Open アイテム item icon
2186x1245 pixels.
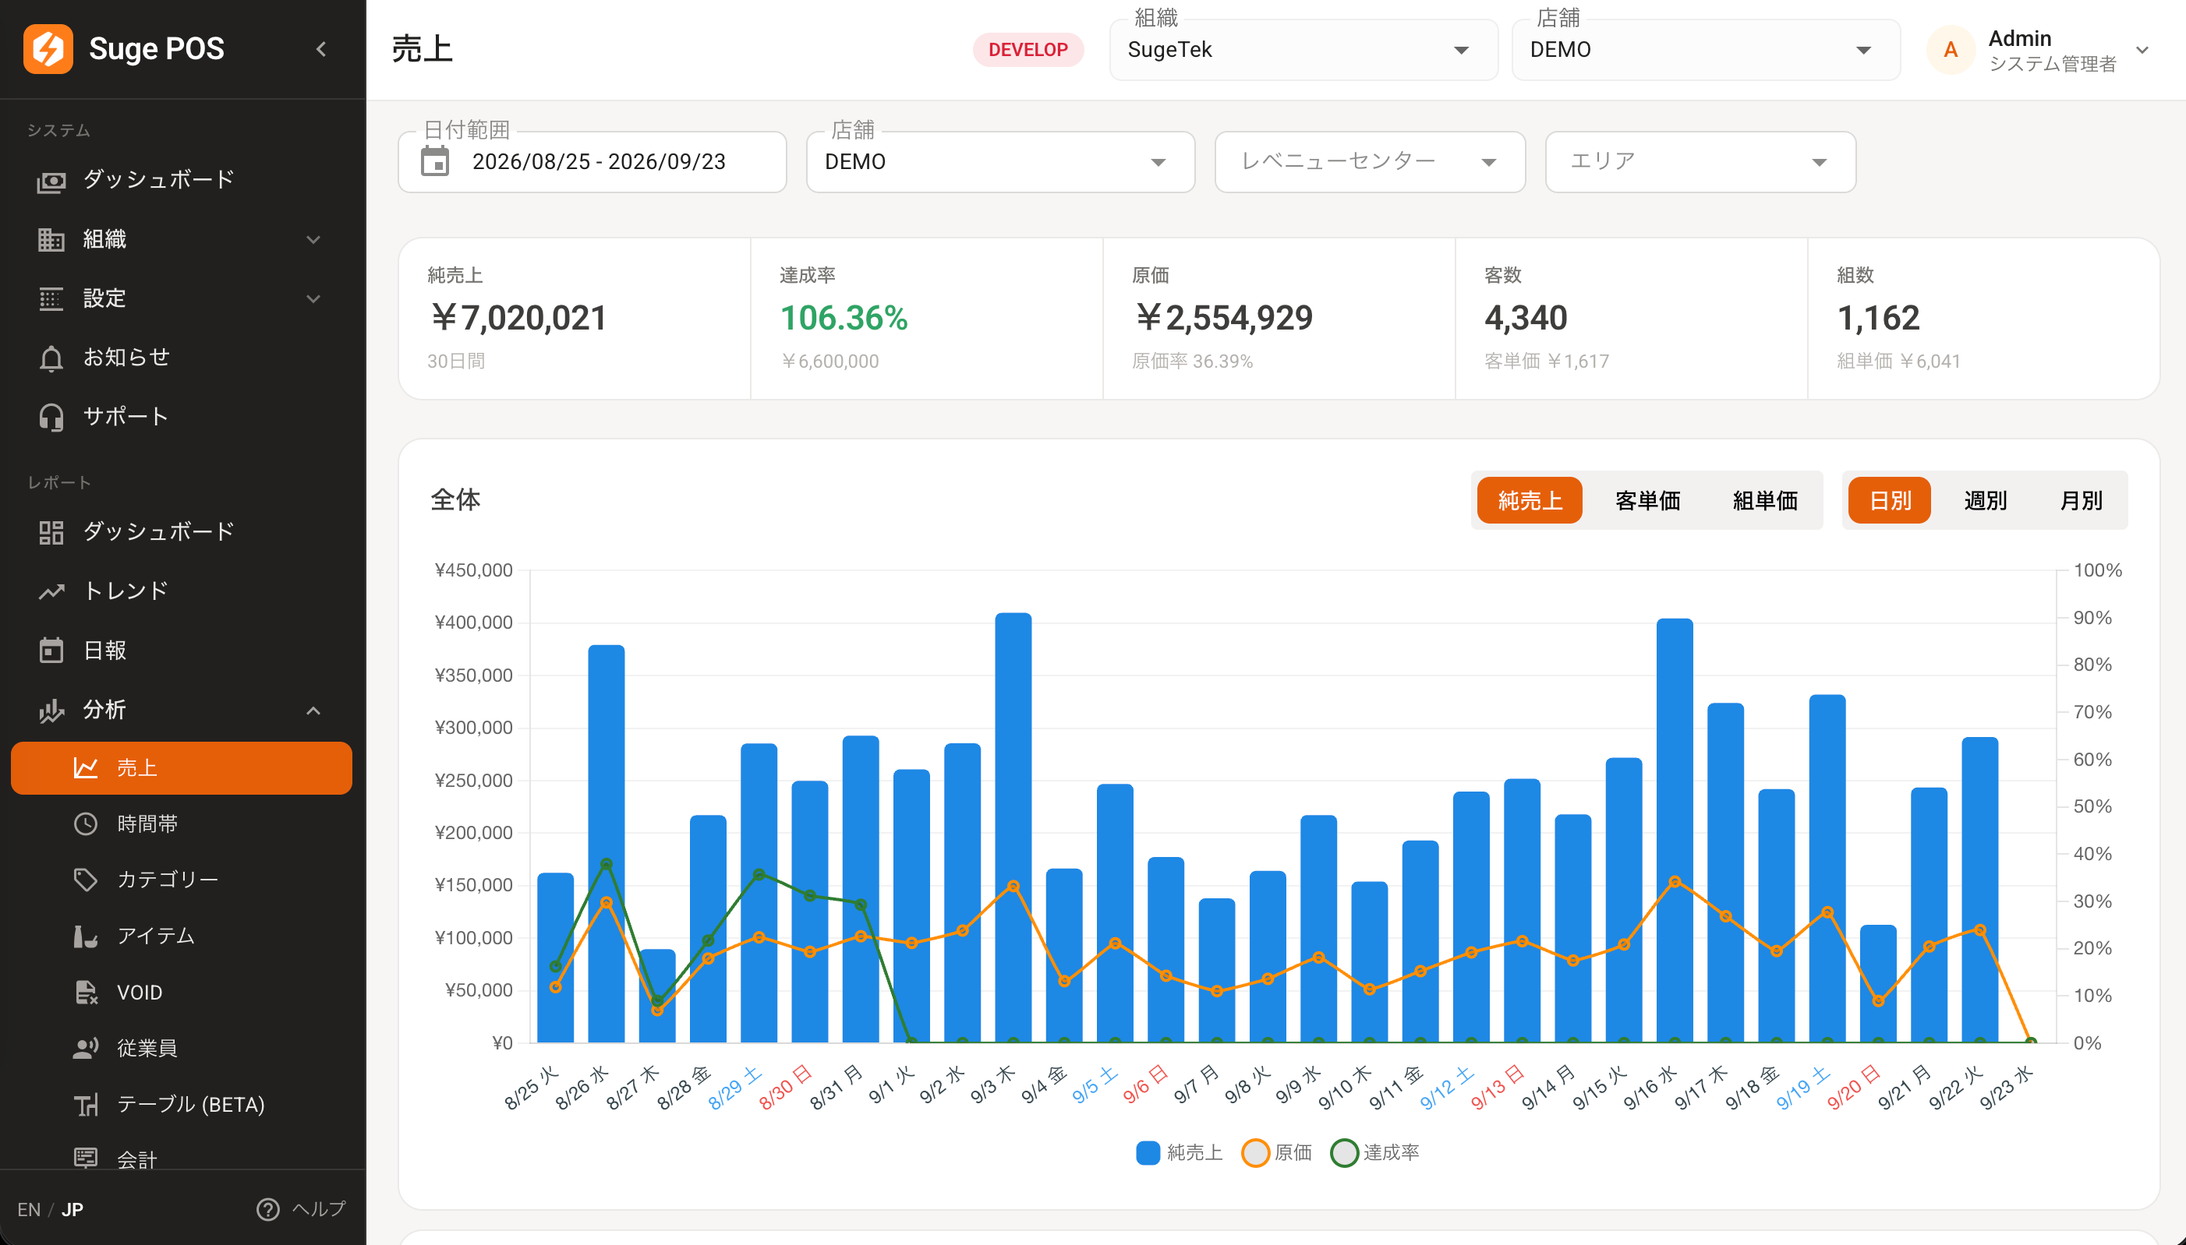tap(86, 936)
